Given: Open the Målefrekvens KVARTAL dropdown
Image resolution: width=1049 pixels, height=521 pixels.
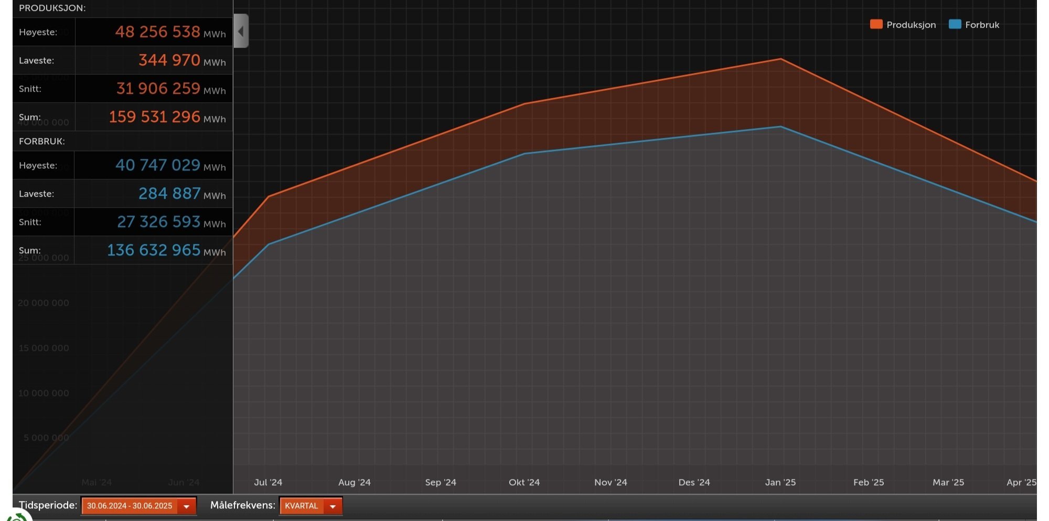Looking at the screenshot, I should pyautogui.click(x=311, y=506).
